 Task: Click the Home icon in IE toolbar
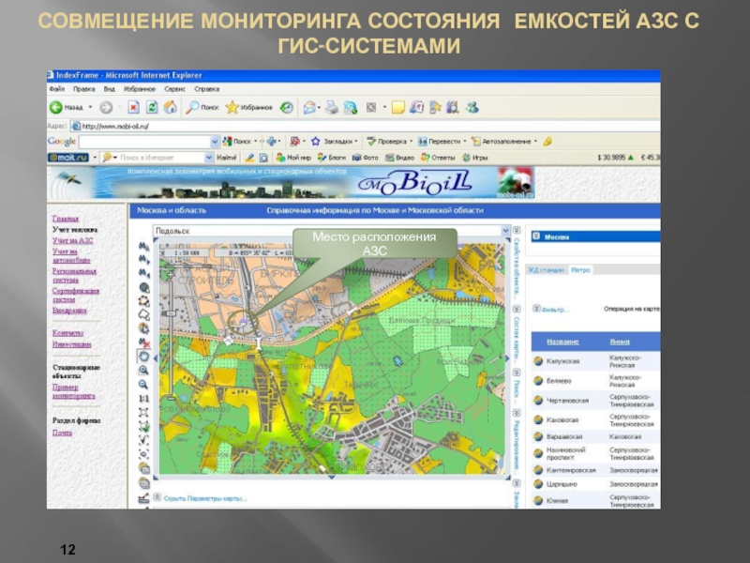tap(169, 107)
